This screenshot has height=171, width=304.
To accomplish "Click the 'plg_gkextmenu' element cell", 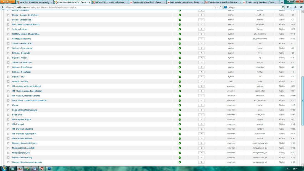I will tap(260, 34).
